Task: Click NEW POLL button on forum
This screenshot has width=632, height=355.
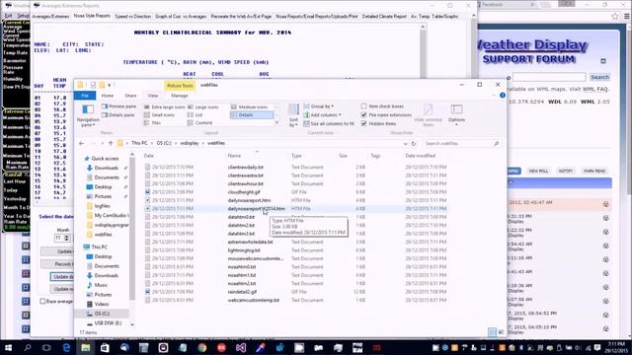Action: point(538,171)
